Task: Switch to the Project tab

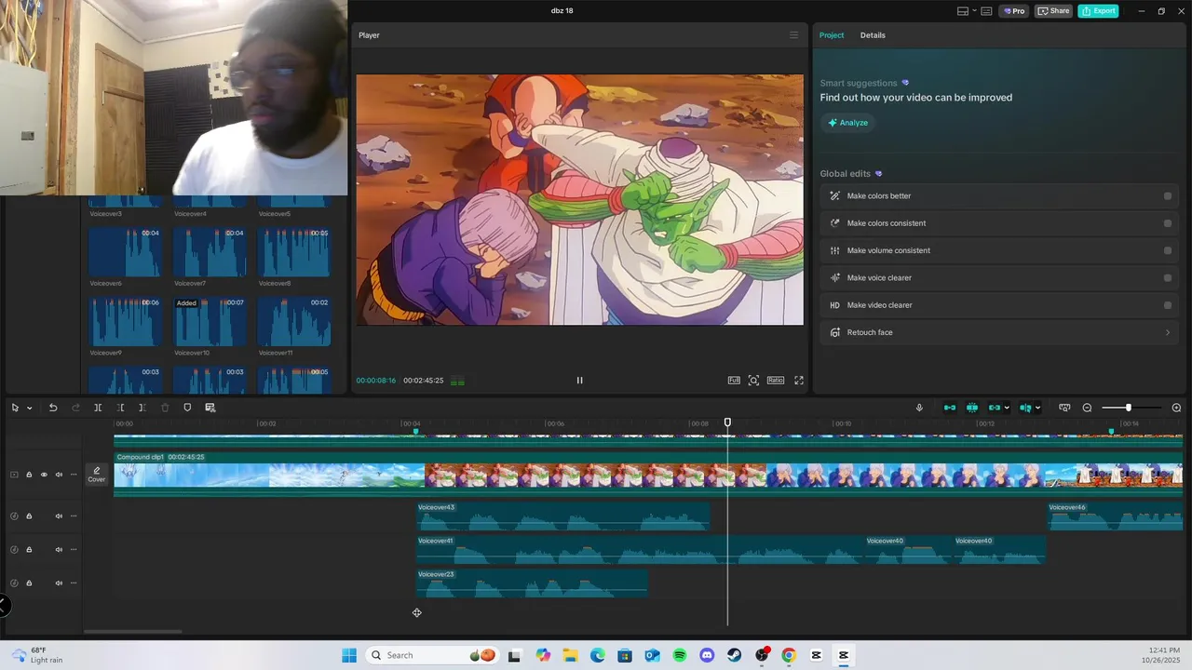Action: click(x=832, y=35)
